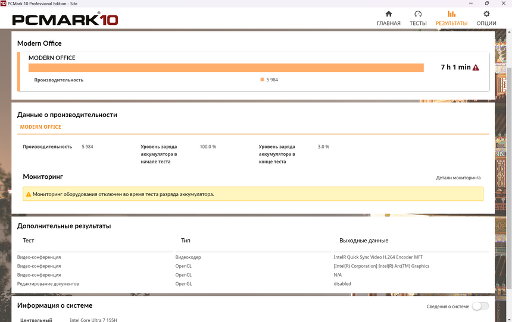Open the Тесты gauge icon

click(418, 14)
